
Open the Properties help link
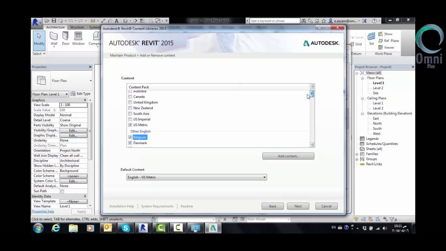tap(43, 211)
